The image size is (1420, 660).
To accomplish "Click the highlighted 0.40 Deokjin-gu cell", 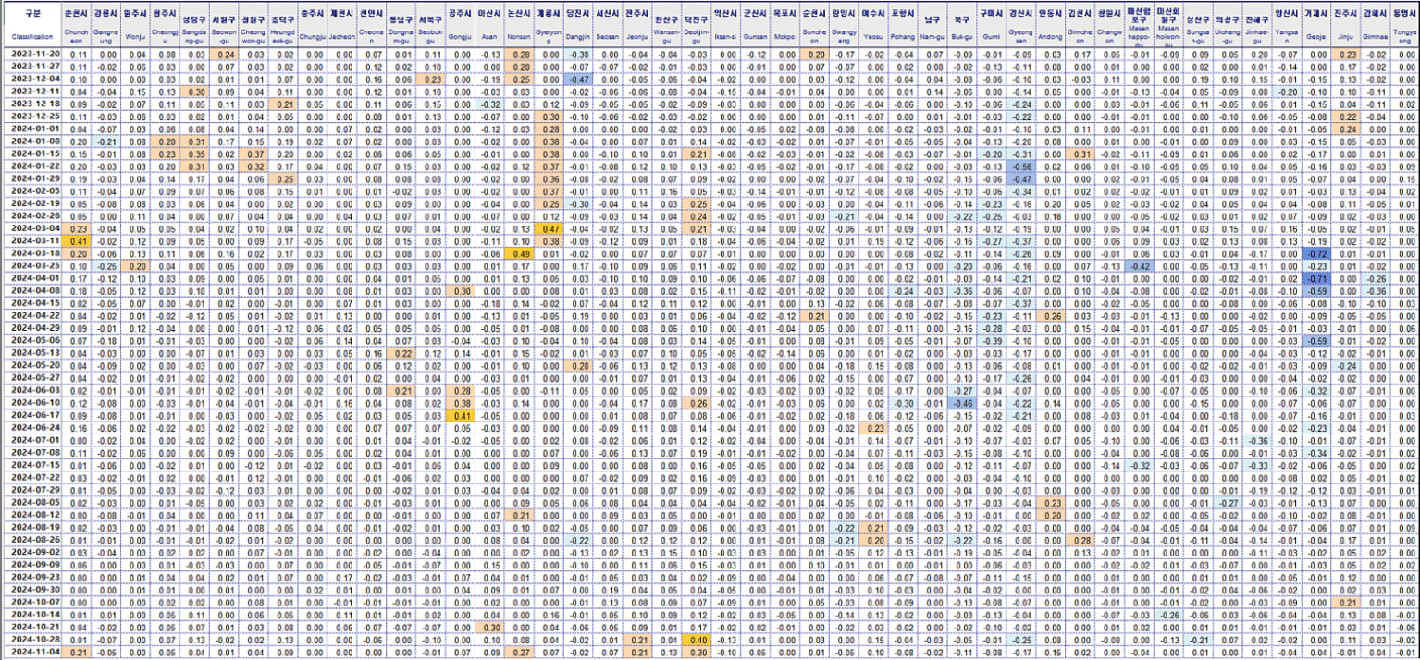I will [x=696, y=639].
